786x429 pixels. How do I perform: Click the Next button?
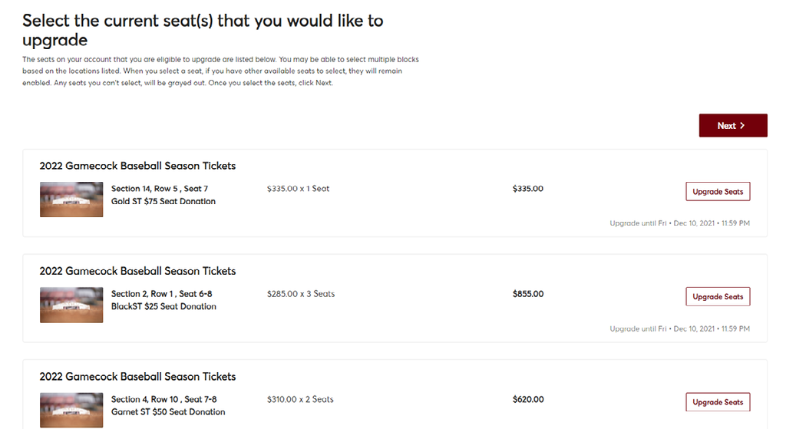(x=732, y=126)
